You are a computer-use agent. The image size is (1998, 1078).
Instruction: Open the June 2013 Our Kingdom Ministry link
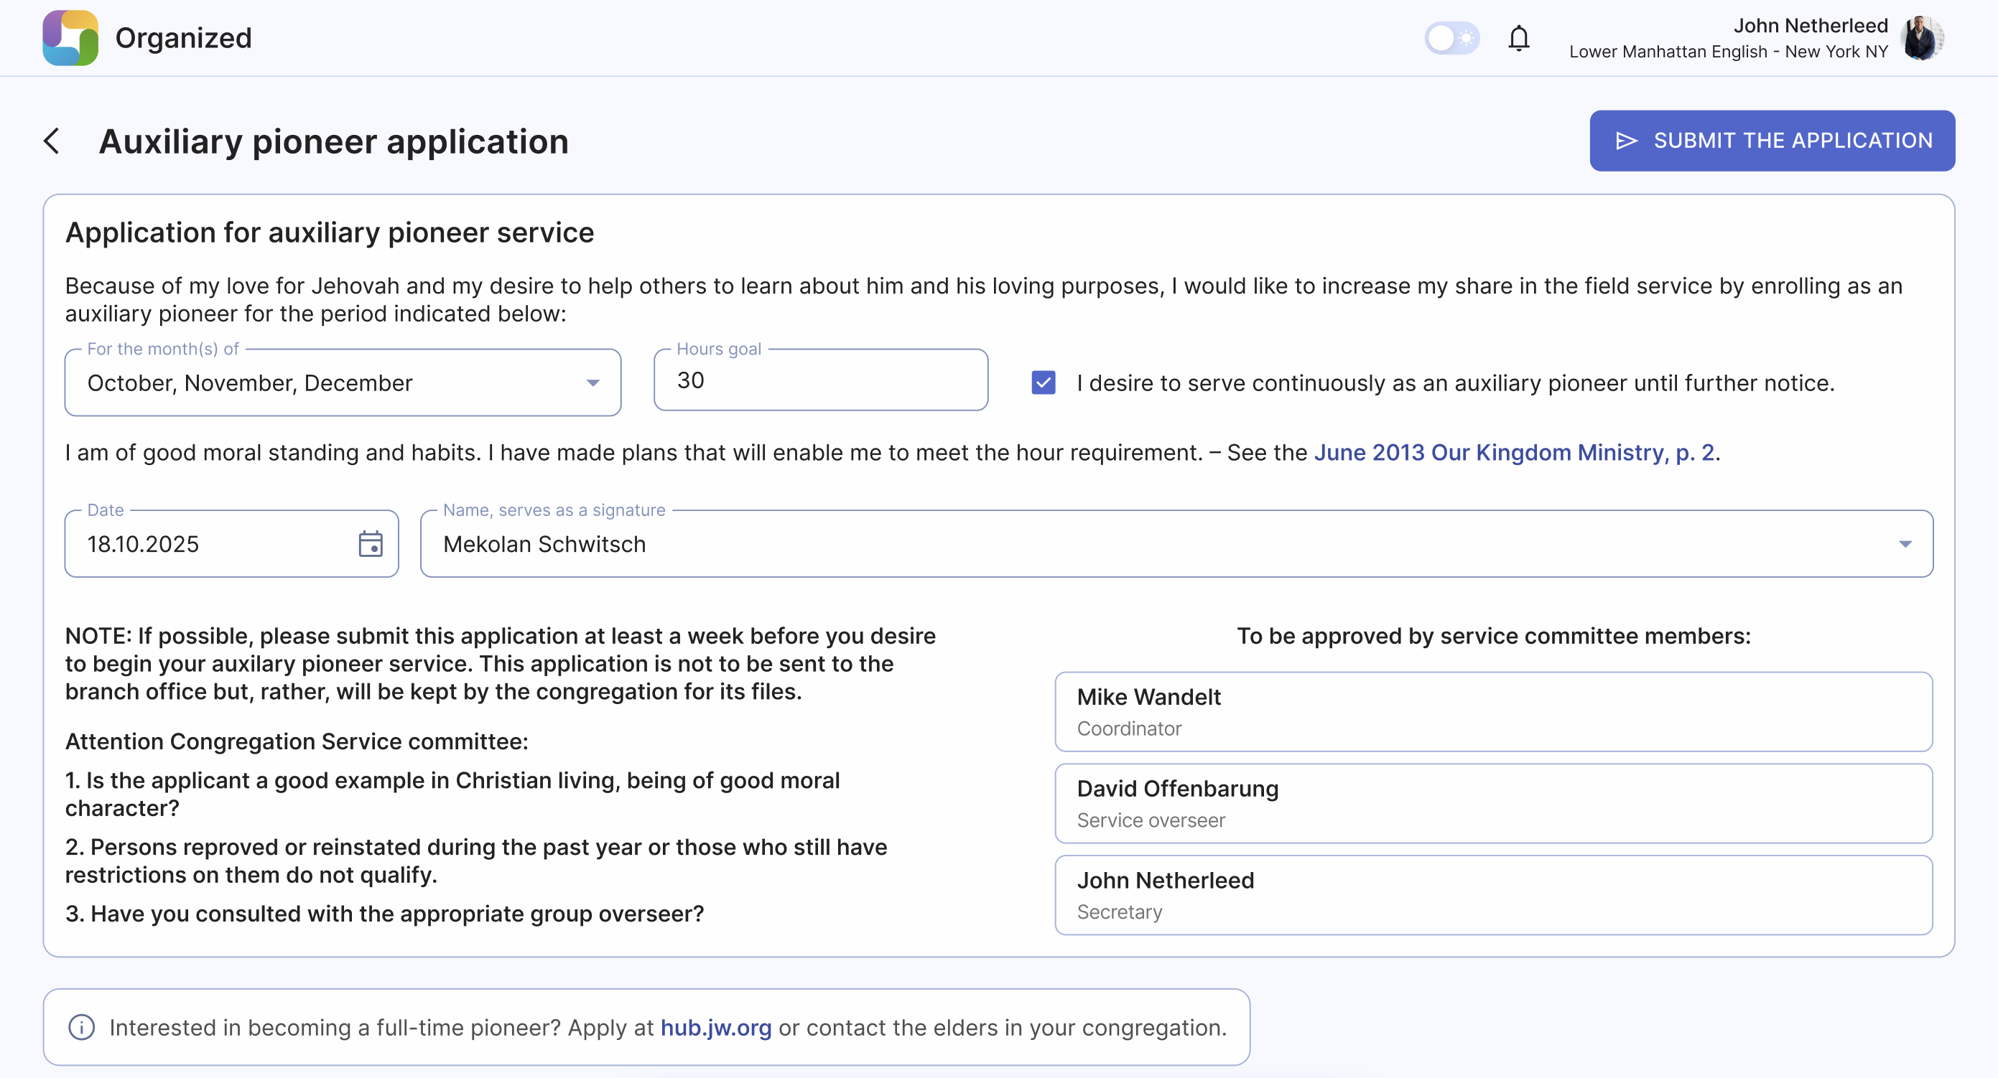[1513, 453]
